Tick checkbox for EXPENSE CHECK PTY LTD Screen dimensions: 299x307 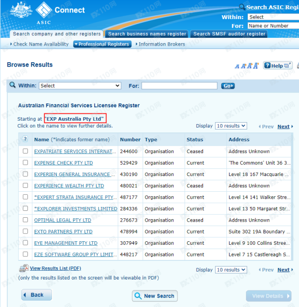25,162
